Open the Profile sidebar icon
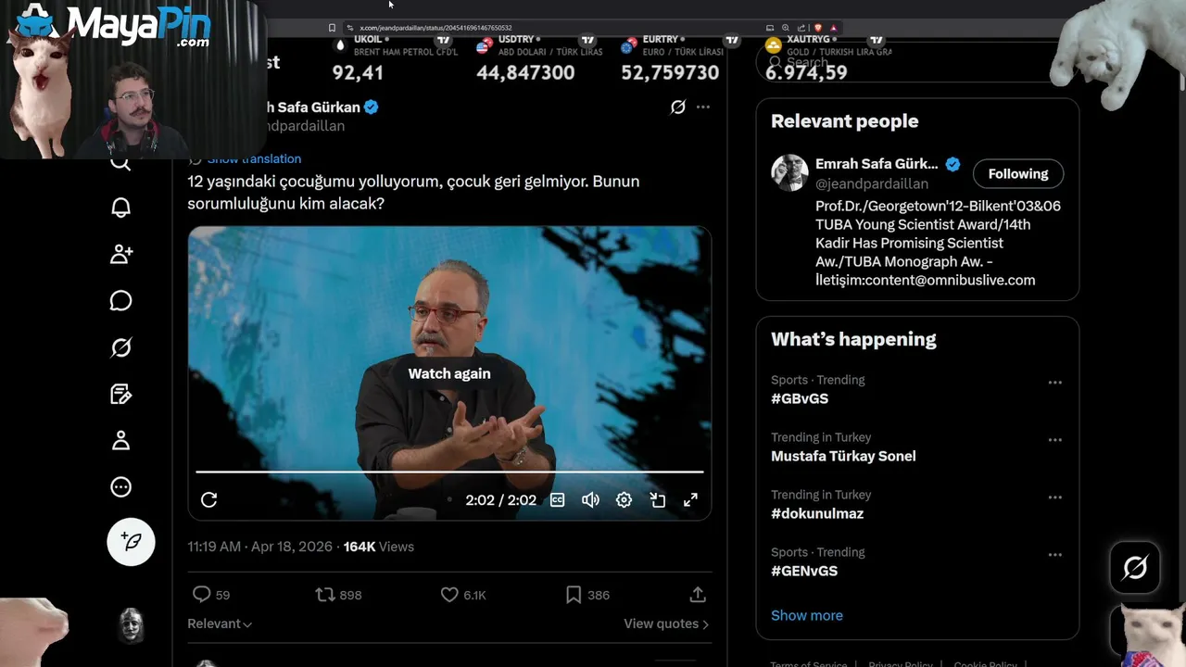Screen dimensions: 1186x667 (121, 441)
